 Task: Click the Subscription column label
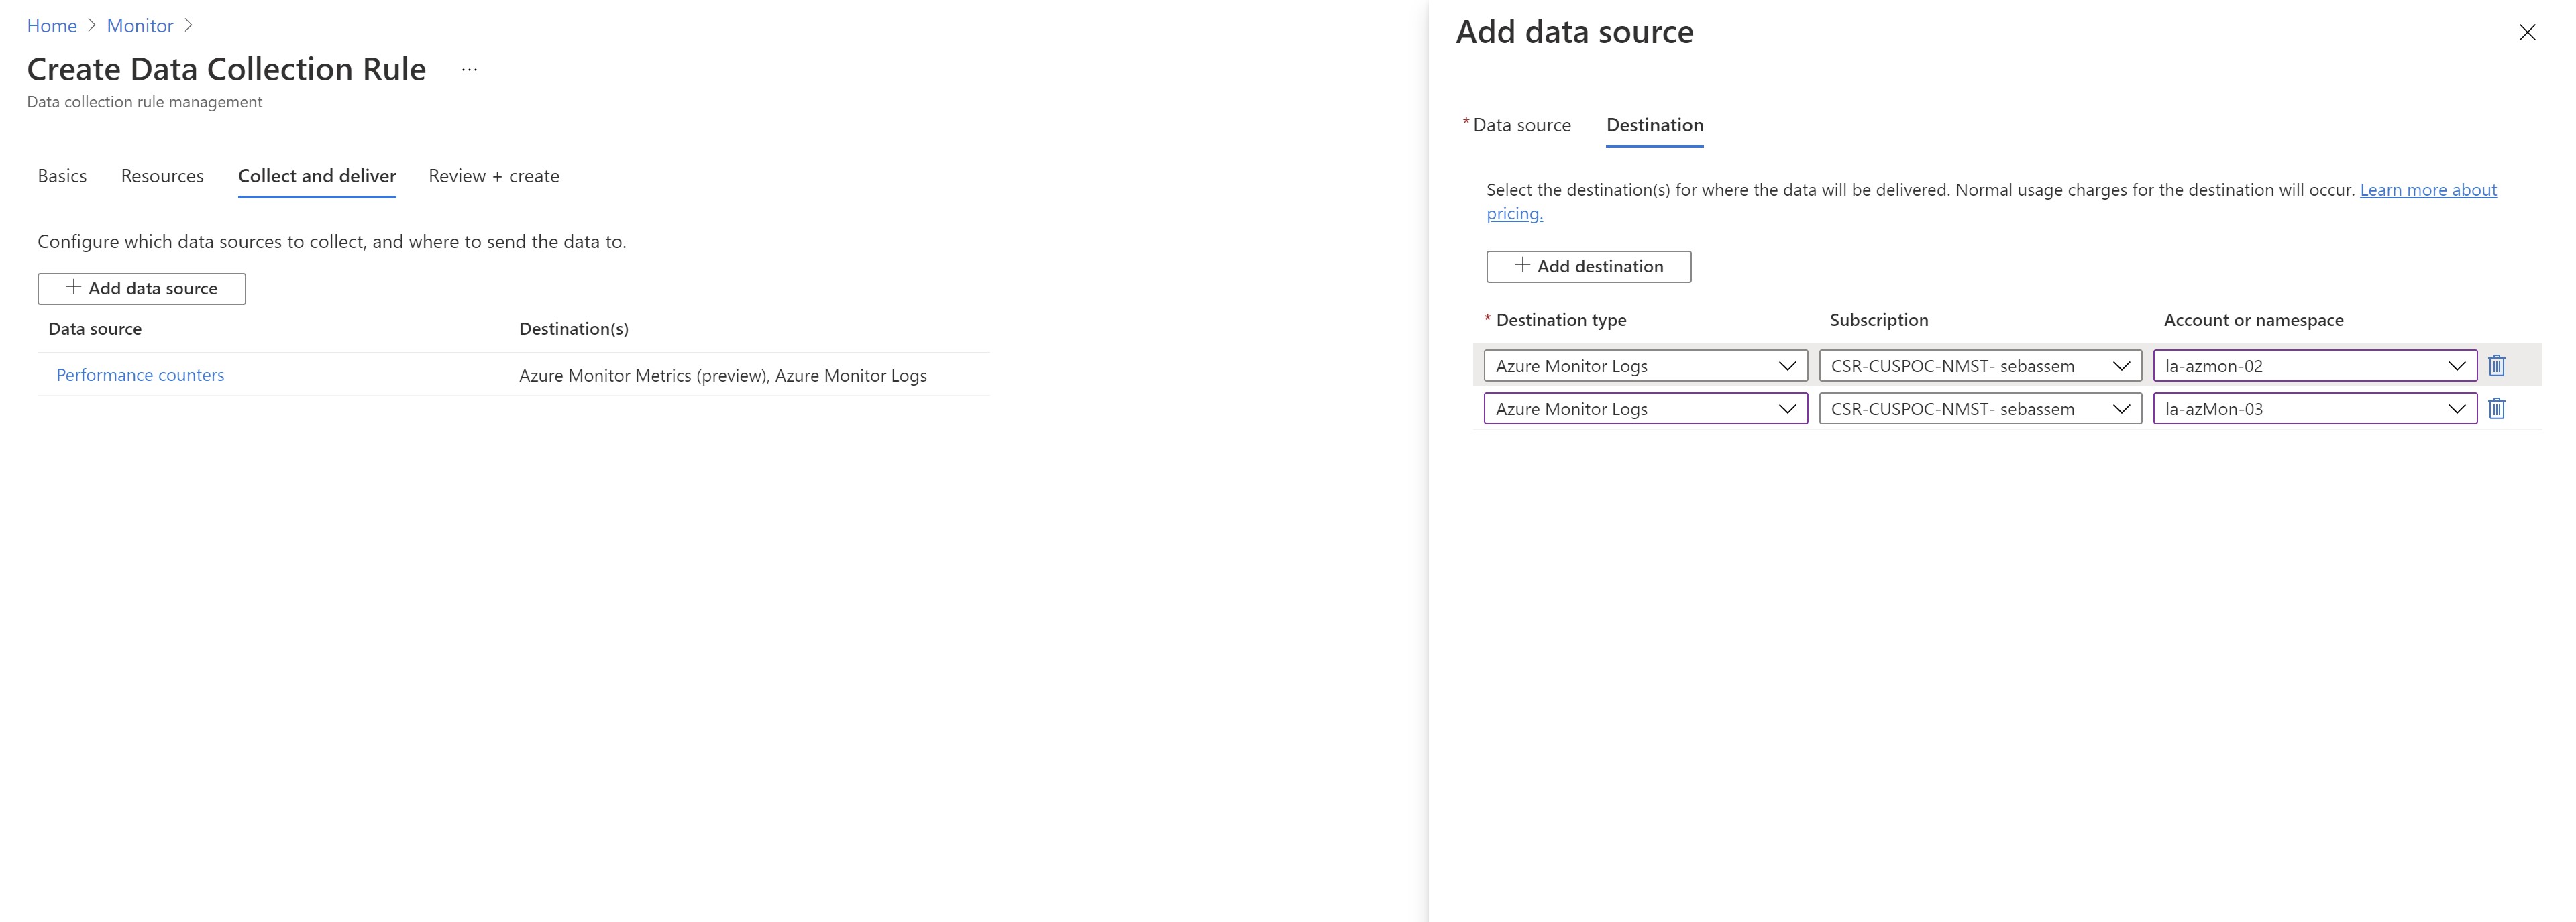point(1879,320)
